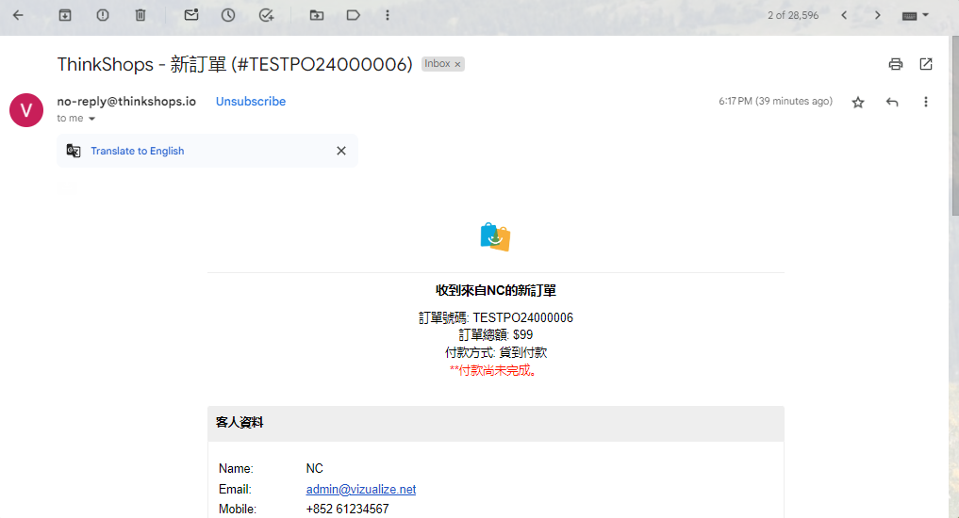Dismiss the translate bar

(x=341, y=151)
